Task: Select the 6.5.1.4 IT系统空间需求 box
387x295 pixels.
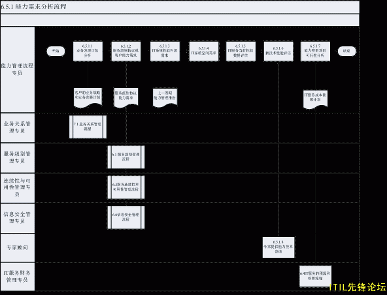Action: 203,52
